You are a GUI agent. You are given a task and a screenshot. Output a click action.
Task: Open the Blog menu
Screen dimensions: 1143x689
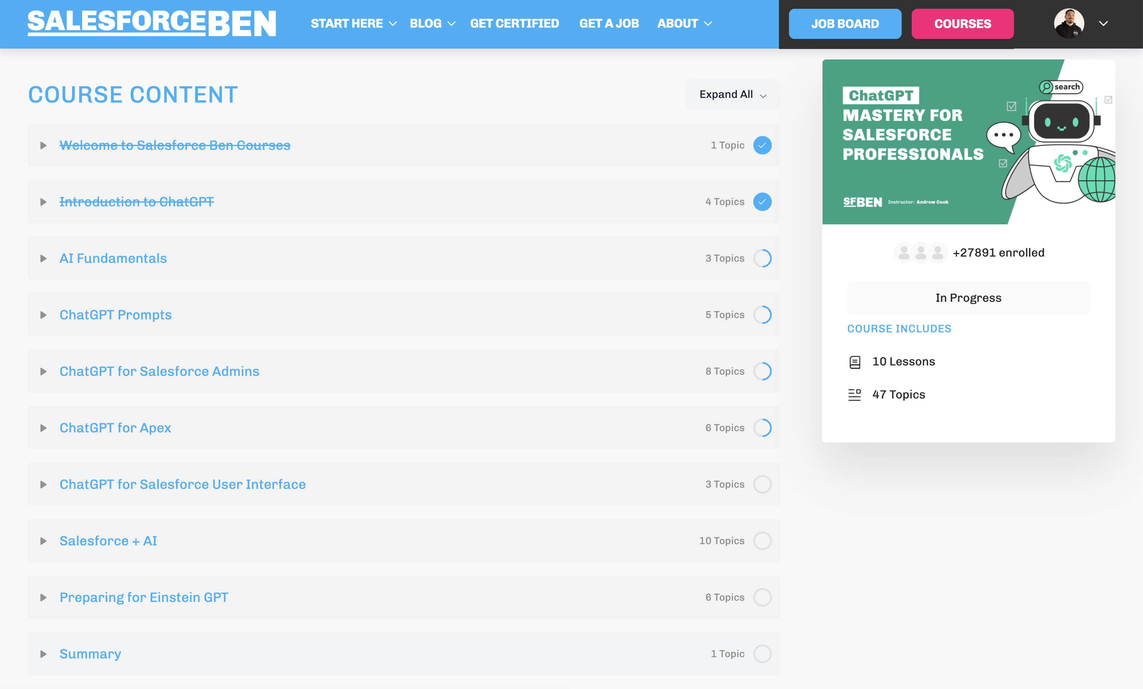(x=432, y=23)
